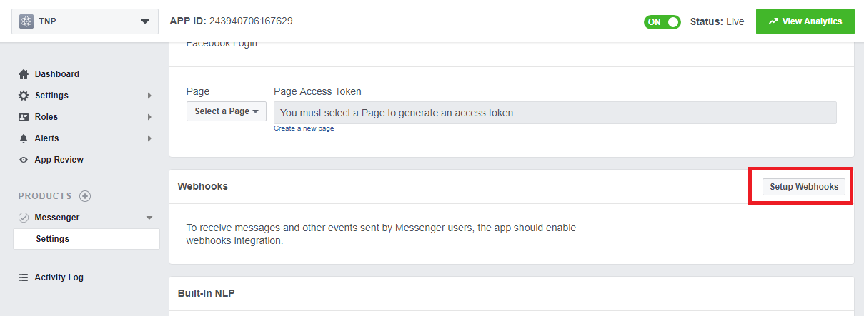Click the Settings gear icon in sidebar

point(24,96)
